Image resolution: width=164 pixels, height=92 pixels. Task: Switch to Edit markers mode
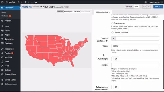tap(86, 12)
